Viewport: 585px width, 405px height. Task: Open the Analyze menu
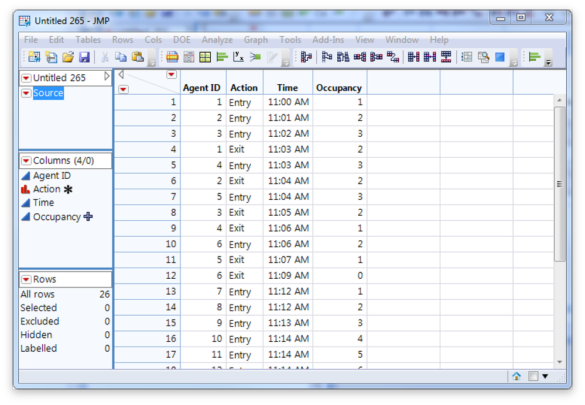coord(217,40)
